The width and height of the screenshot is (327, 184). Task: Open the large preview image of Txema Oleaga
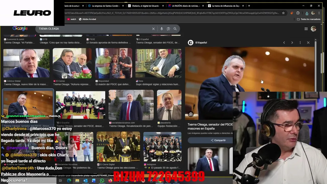point(250,83)
